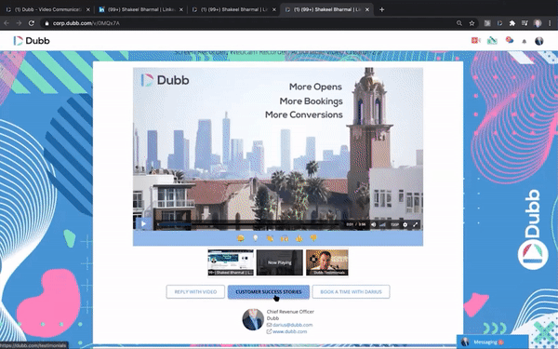Close the active browser tab
The width and height of the screenshot is (558, 349).
tap(367, 9)
